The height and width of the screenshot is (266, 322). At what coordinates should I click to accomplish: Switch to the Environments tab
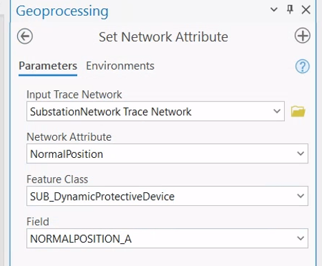click(x=120, y=66)
